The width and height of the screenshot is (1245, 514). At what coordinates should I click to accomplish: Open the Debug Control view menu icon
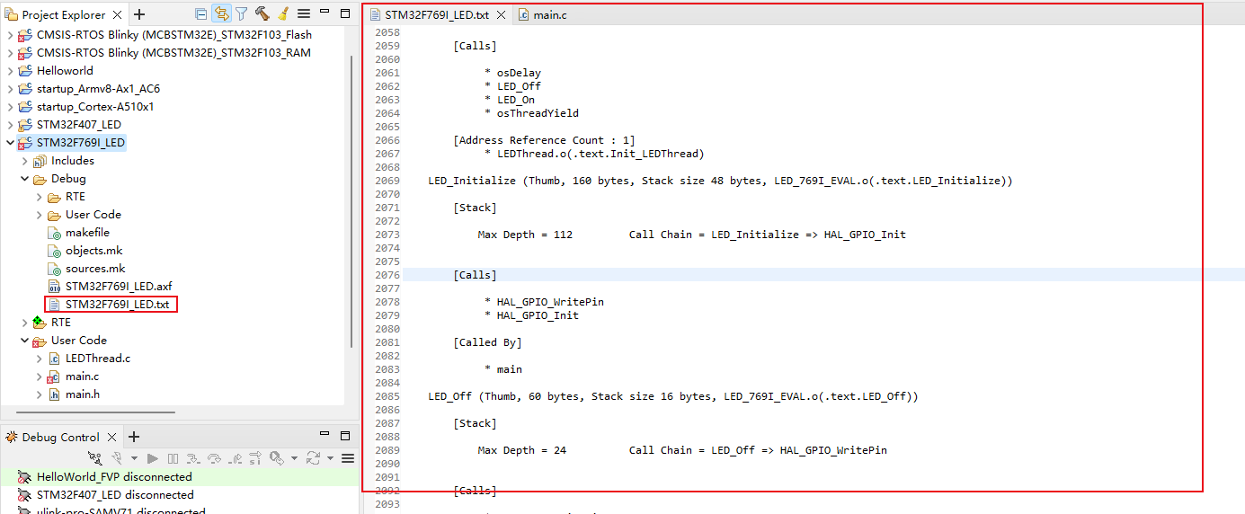coord(348,458)
